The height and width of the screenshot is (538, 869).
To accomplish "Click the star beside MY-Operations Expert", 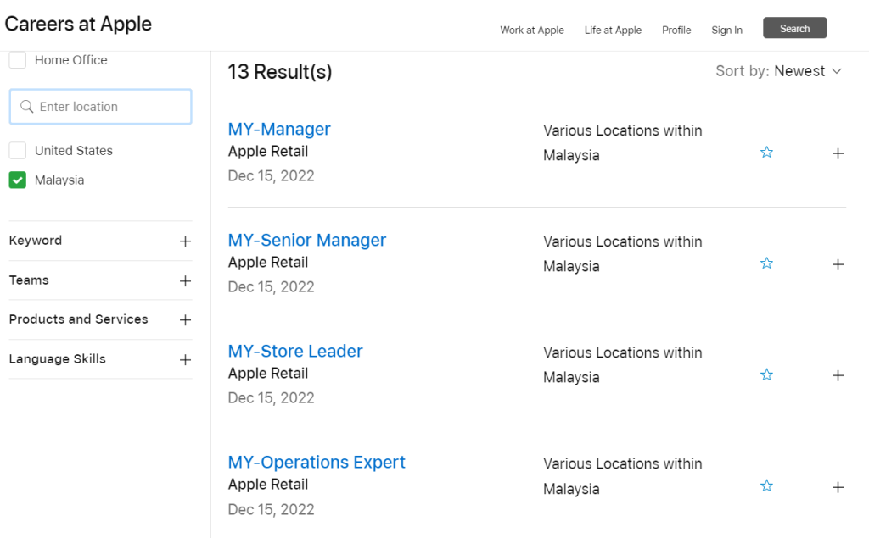I will [x=766, y=486].
